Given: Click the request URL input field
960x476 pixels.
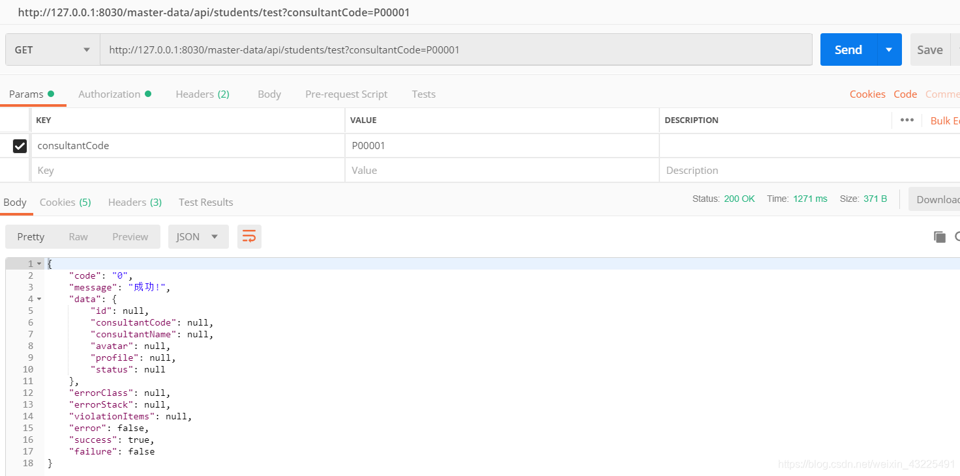Looking at the screenshot, I should pyautogui.click(x=456, y=49).
